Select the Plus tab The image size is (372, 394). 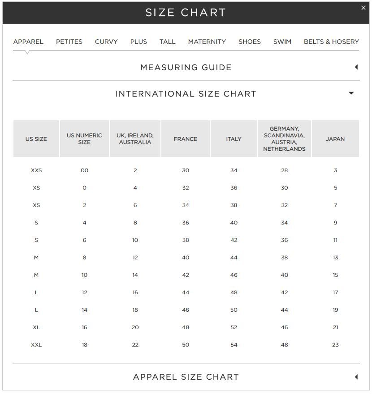[138, 42]
